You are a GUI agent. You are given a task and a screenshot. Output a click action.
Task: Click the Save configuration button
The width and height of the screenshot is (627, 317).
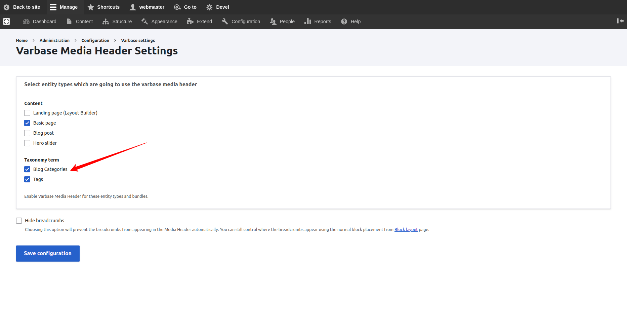click(48, 254)
